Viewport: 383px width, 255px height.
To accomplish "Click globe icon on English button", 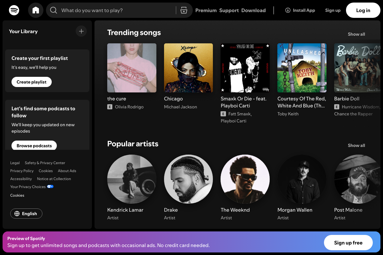I will click(x=17, y=214).
